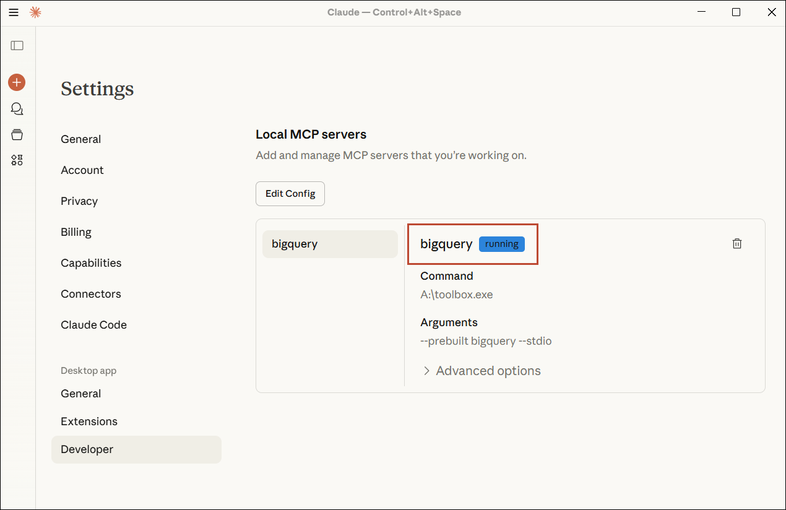Open the hamburger menu icon
The height and width of the screenshot is (510, 786).
click(14, 12)
